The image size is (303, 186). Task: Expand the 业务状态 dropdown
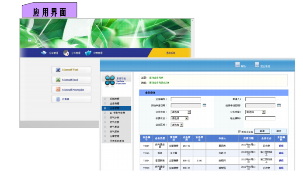click(x=187, y=112)
